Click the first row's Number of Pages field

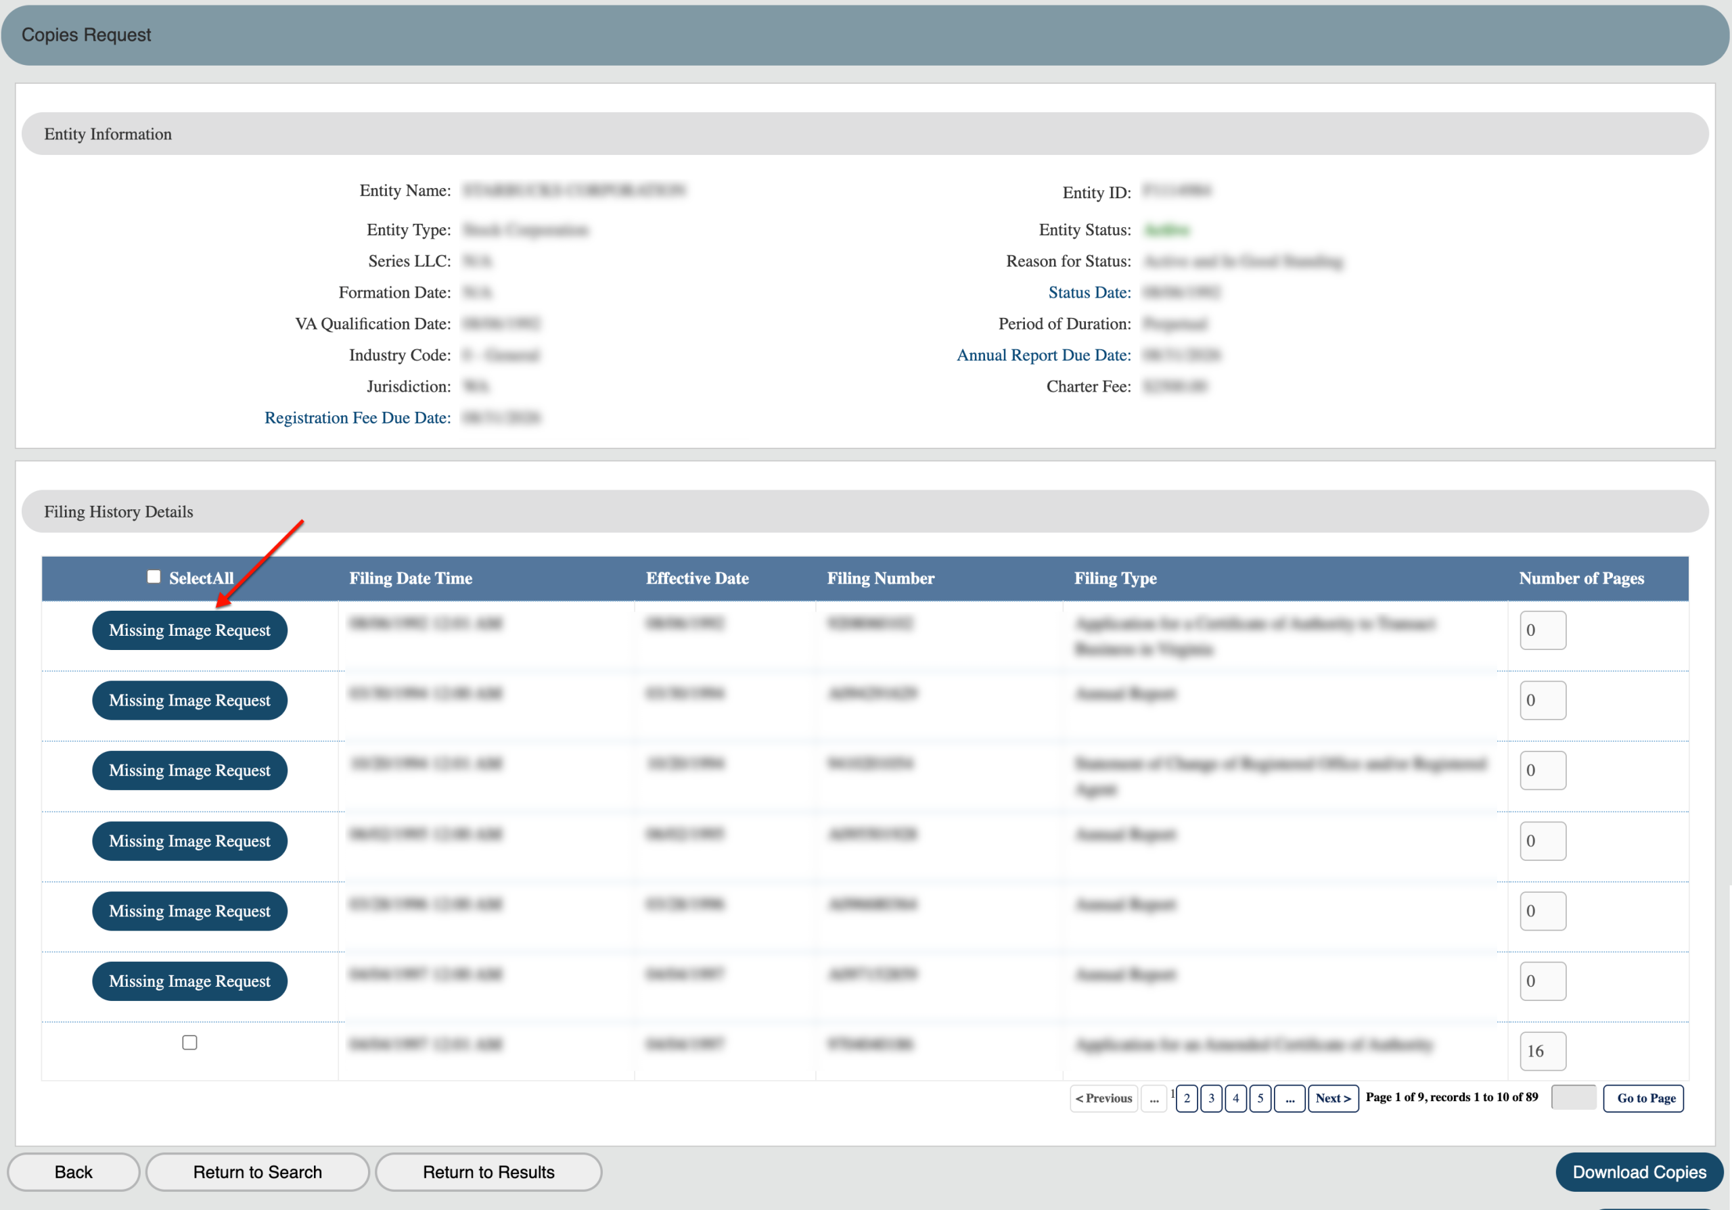(1543, 630)
